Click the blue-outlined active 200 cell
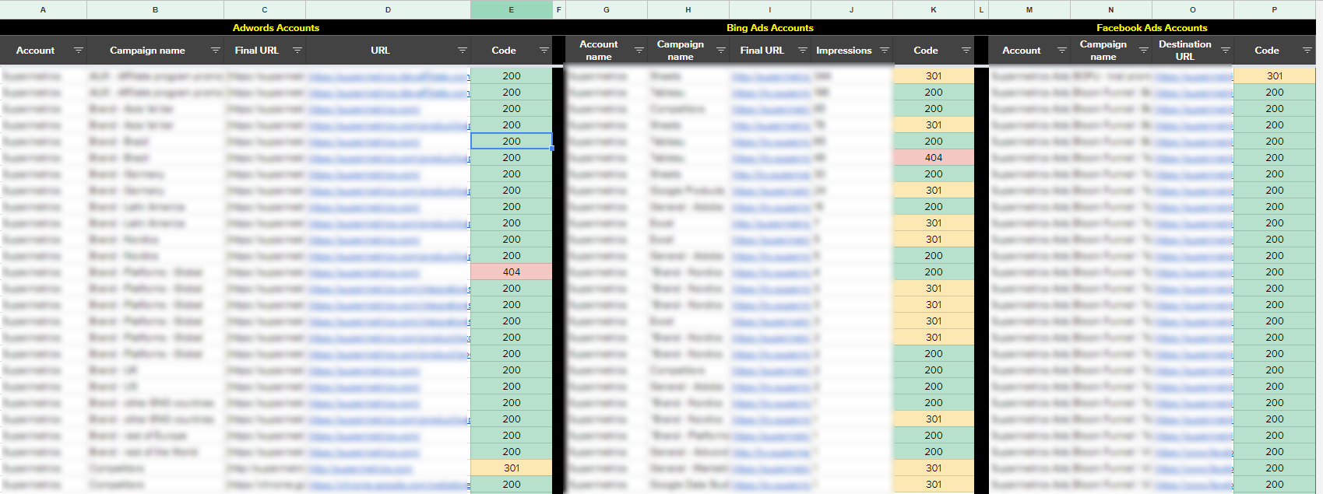 point(512,142)
